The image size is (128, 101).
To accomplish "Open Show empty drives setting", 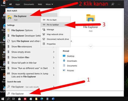I will 31,52.
